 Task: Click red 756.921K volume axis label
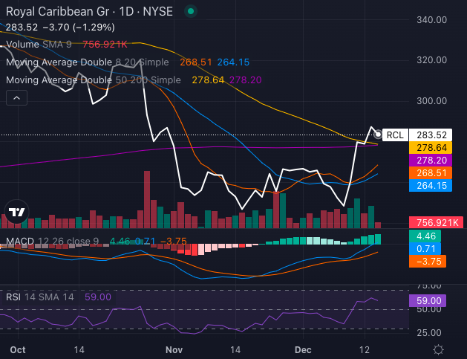pos(437,222)
